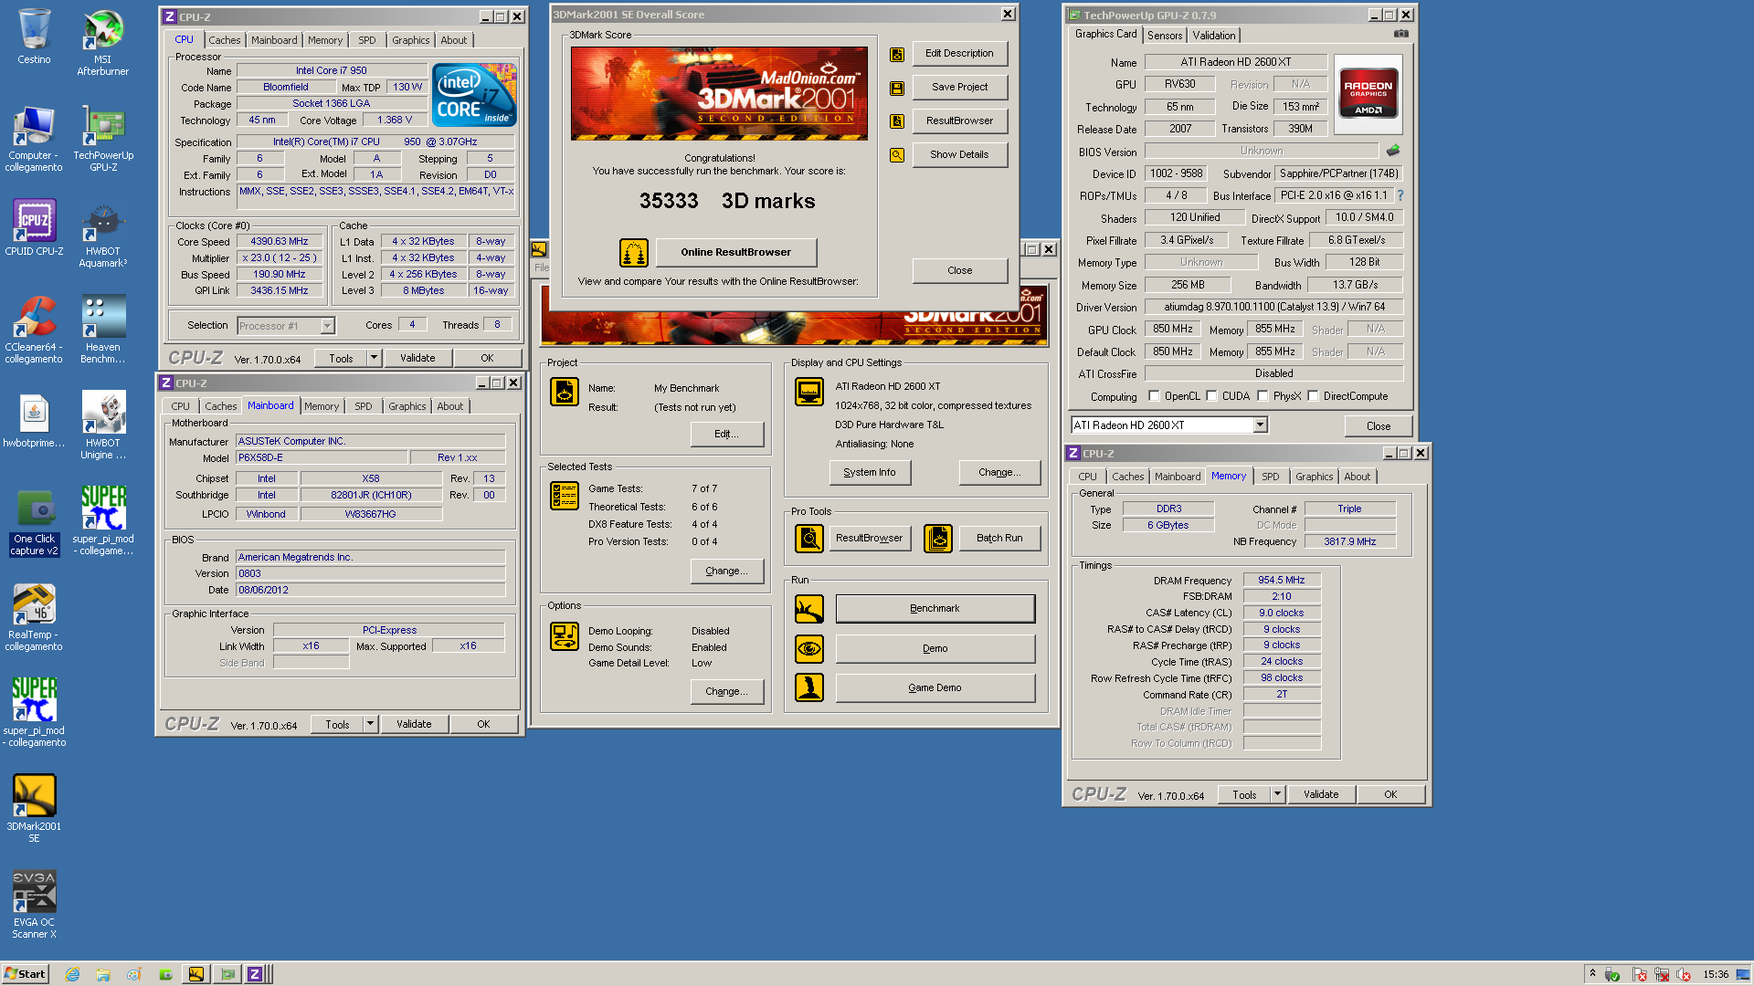Click the GPU-Z BIOS save chip icon
The image size is (1754, 986).
(x=1393, y=151)
